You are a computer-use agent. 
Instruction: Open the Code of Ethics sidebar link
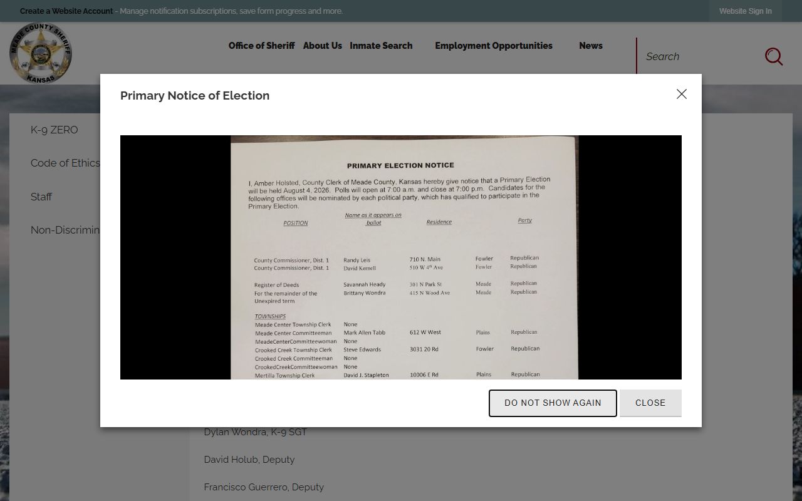pyautogui.click(x=65, y=163)
